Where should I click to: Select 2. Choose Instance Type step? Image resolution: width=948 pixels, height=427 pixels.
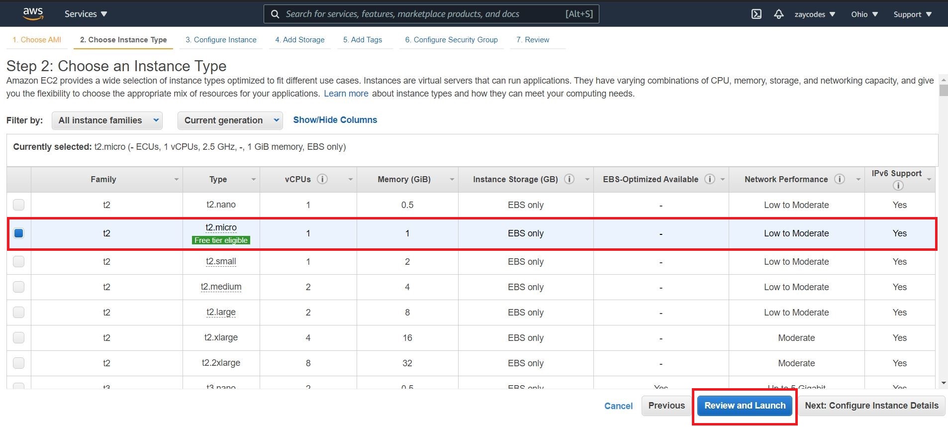coord(123,40)
